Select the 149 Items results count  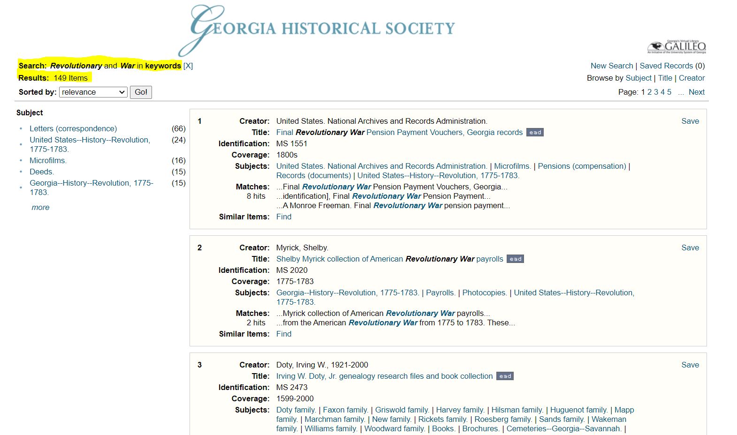coord(70,78)
